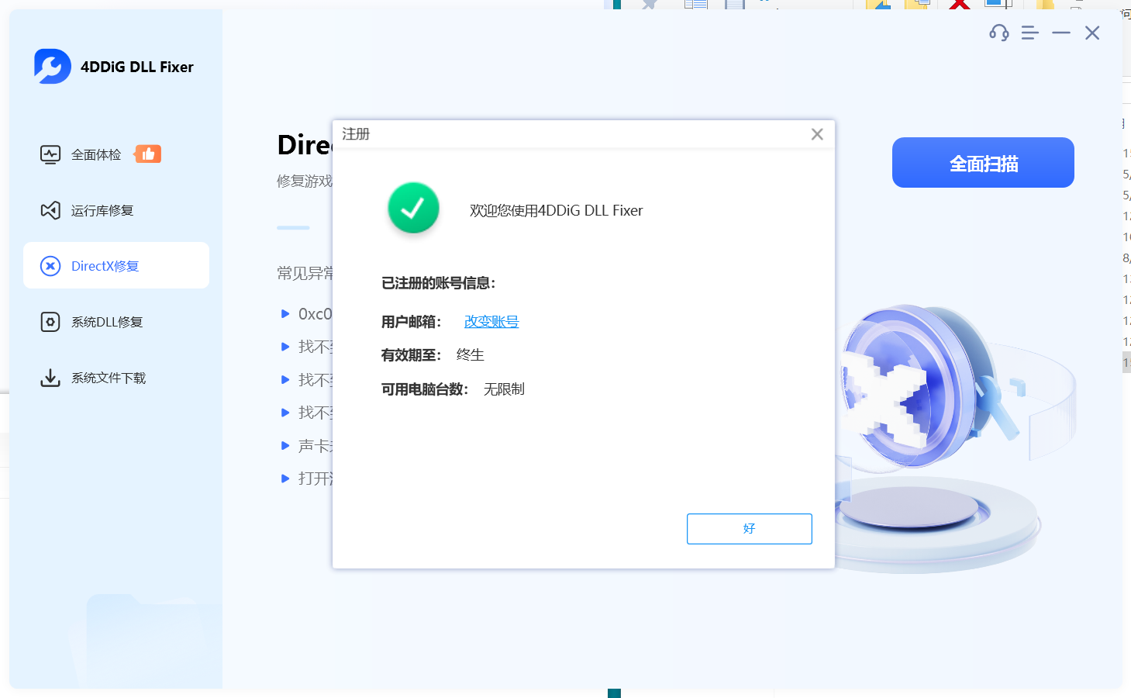This screenshot has height=698, width=1131.
Task: Click the thumbs-up badge next to 全面体检
Action: tap(148, 154)
